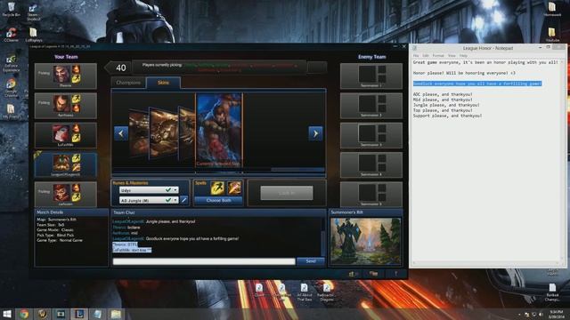The image size is (570, 320).
Task: Select the Smite spell icon in Spells panel
Action: pyautogui.click(x=234, y=188)
